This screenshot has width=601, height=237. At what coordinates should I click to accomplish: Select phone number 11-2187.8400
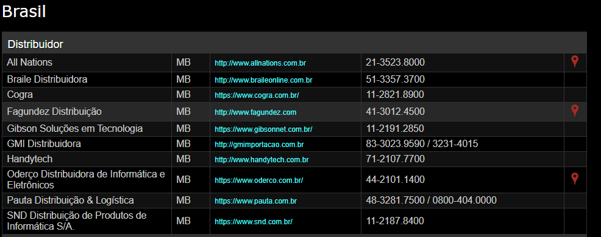pos(395,221)
